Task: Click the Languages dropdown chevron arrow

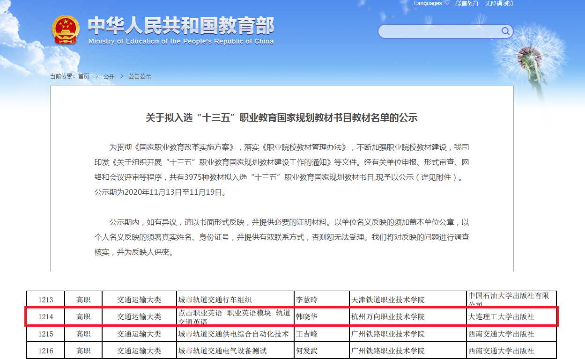Action: click(447, 4)
